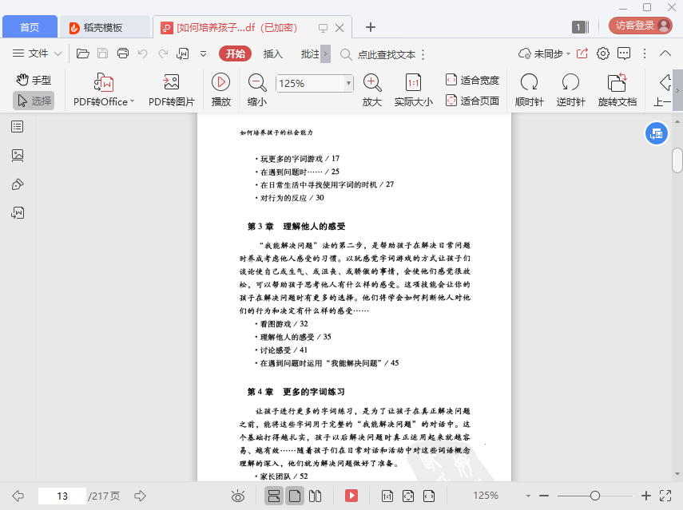Open settings gear icon
The height and width of the screenshot is (510, 683).
[603, 53]
